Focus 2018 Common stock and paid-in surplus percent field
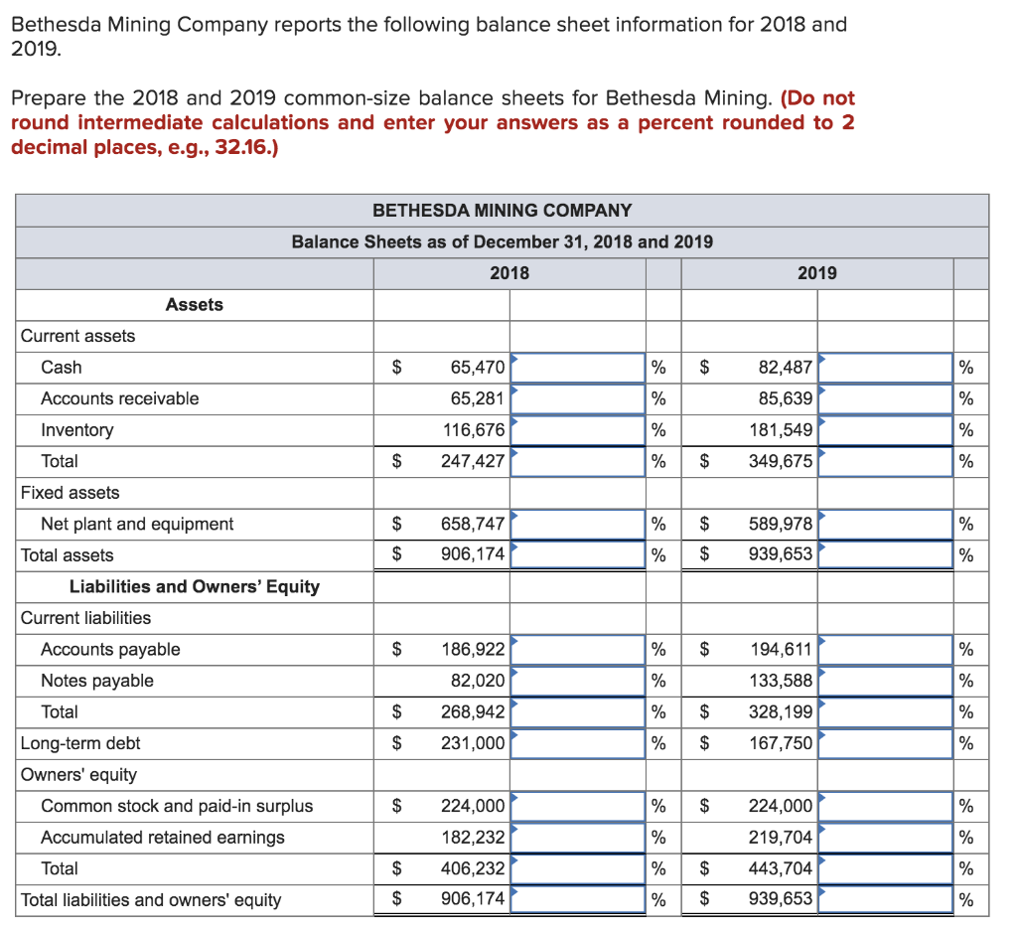The image size is (1017, 936). [577, 806]
